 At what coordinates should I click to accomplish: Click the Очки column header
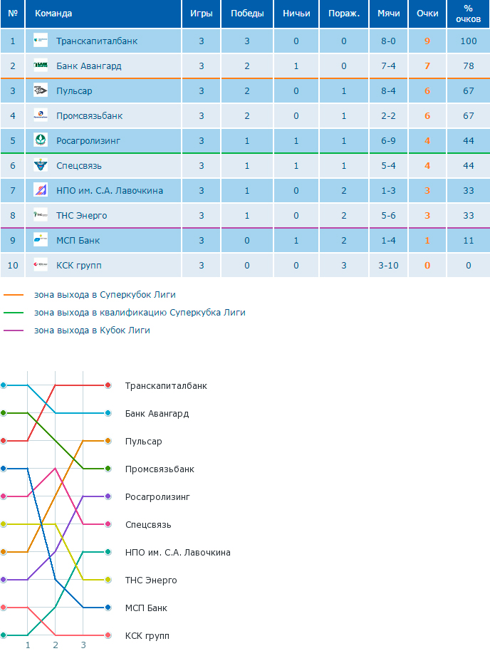[427, 14]
